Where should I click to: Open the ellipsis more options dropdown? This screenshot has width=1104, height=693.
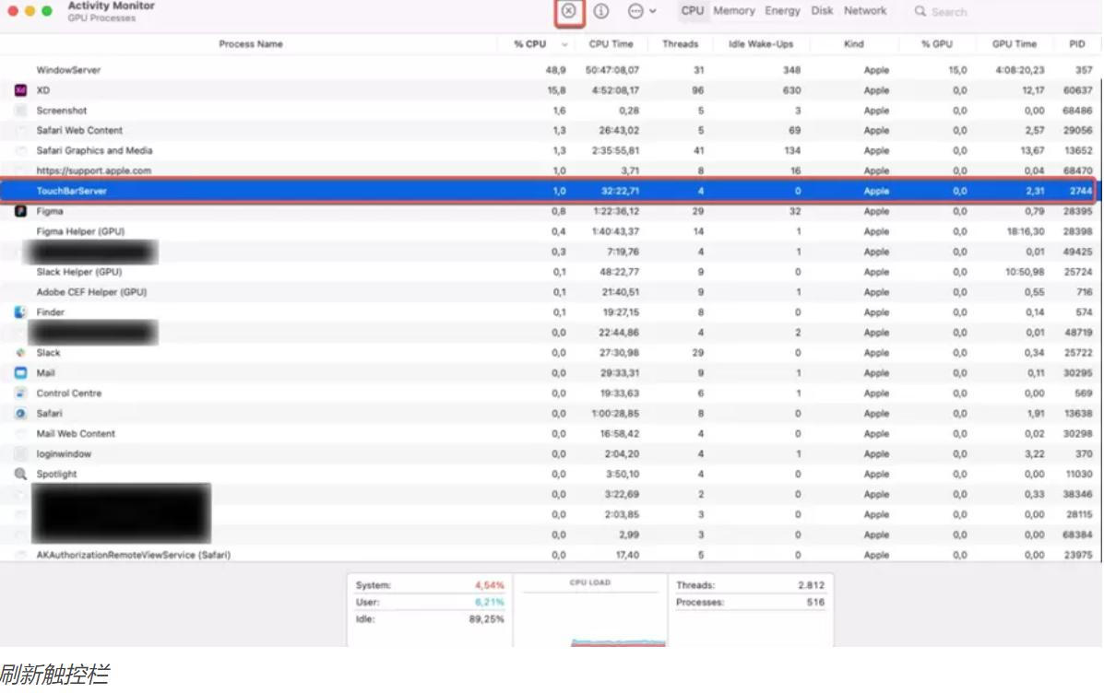640,11
